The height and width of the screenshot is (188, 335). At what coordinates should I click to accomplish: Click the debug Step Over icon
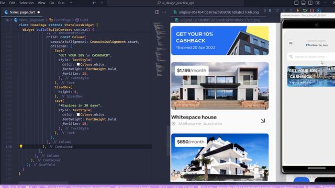[x=277, y=10]
